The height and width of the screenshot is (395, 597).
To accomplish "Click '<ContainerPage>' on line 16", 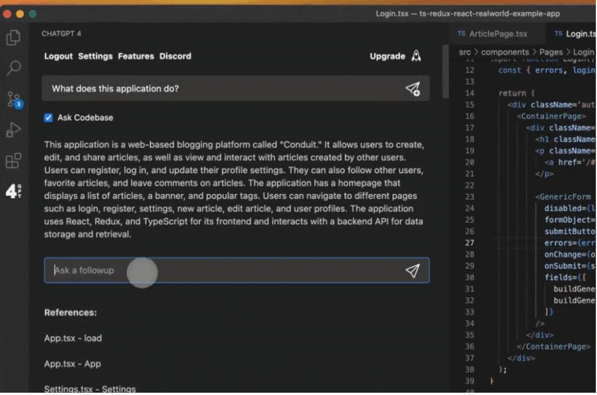I will tap(551, 116).
